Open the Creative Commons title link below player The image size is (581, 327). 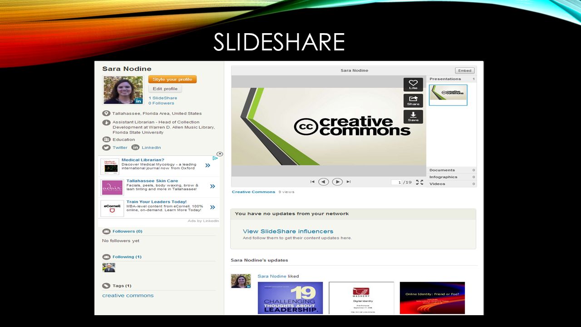click(x=253, y=192)
